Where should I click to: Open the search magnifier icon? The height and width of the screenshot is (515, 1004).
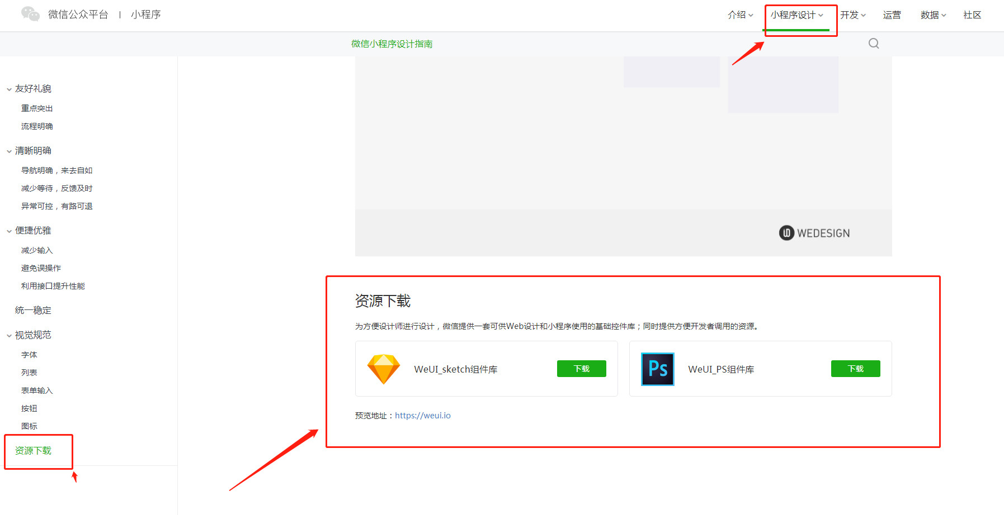(874, 44)
